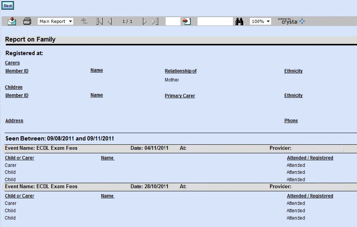This screenshot has height=227, width=357.
Task: Go to the first page of report
Action: (x=99, y=21)
